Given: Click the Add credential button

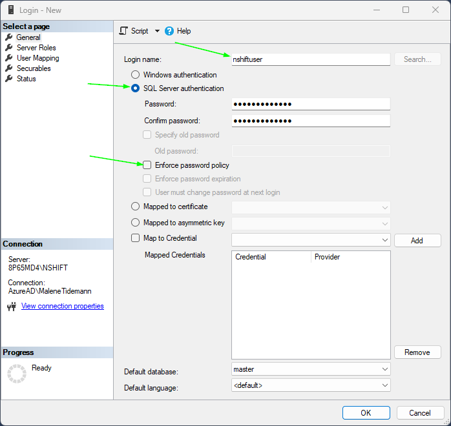Looking at the screenshot, I should click(417, 241).
